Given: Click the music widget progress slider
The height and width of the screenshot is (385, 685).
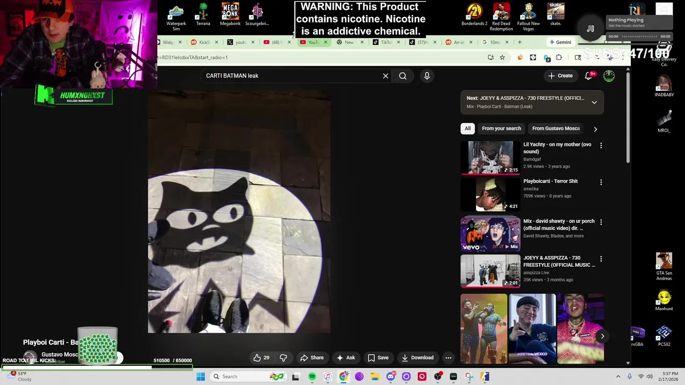Looking at the screenshot, I should click(639, 36).
